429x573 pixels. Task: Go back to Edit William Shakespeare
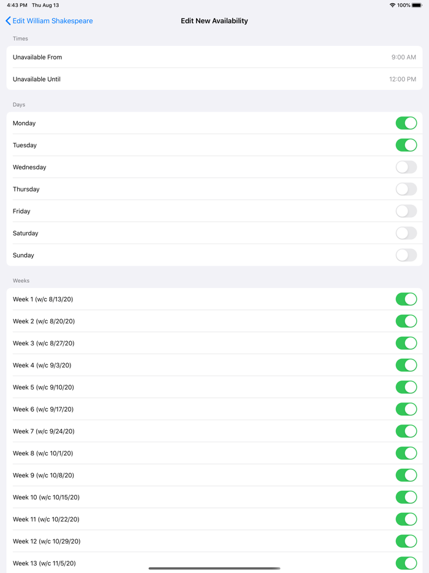(52, 21)
